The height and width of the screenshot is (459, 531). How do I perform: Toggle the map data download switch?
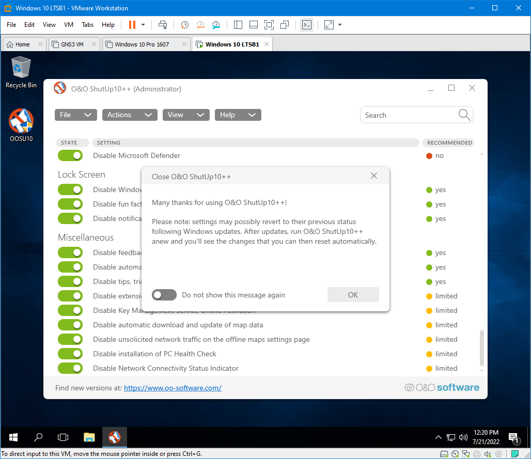coord(70,325)
